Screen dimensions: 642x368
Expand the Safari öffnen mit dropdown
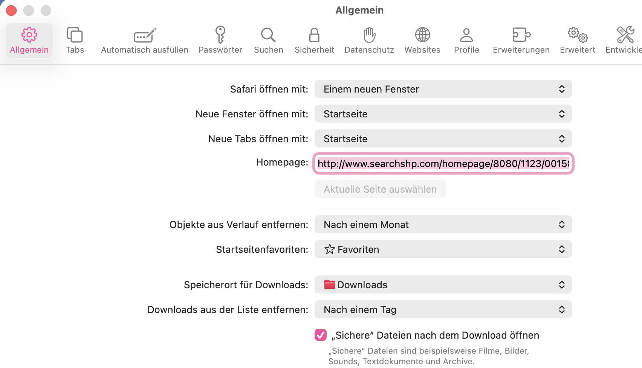click(443, 89)
